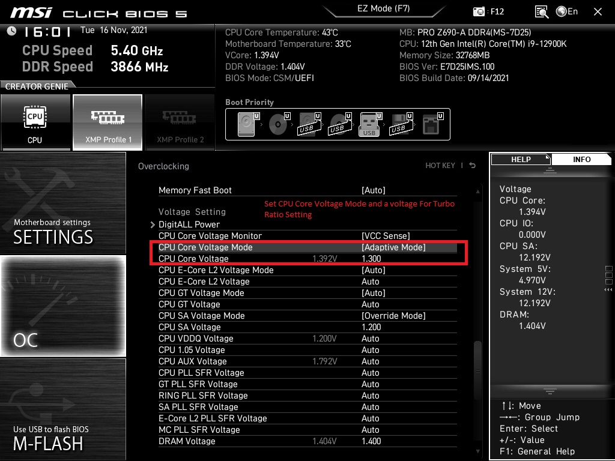The image size is (615, 461).
Task: Edit the DRAM Voltage value 1.400
Action: click(x=371, y=441)
